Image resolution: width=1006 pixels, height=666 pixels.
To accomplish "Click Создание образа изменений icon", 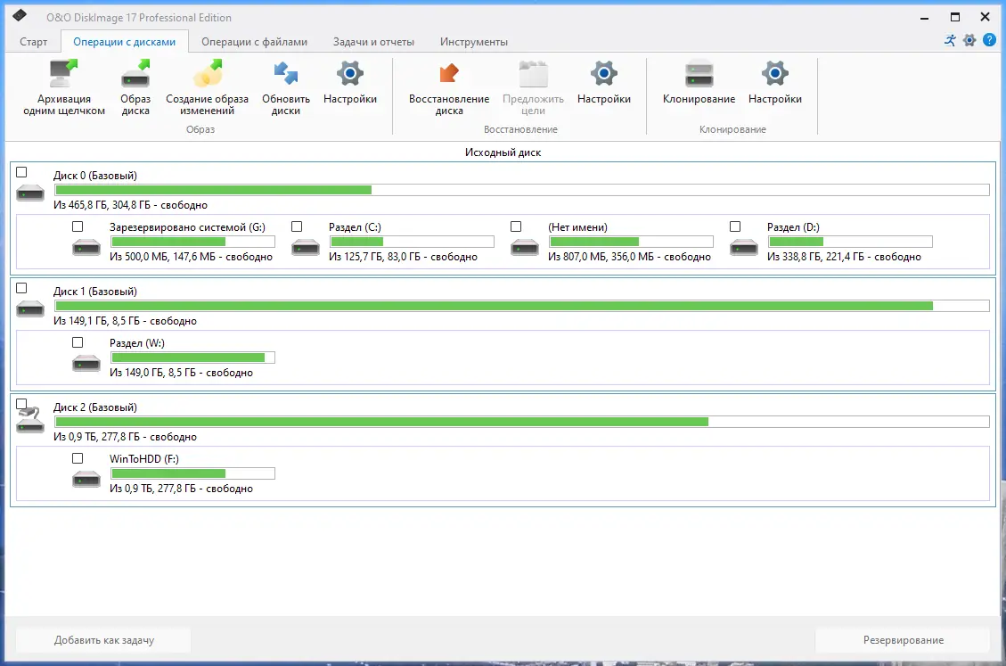I will click(x=208, y=74).
